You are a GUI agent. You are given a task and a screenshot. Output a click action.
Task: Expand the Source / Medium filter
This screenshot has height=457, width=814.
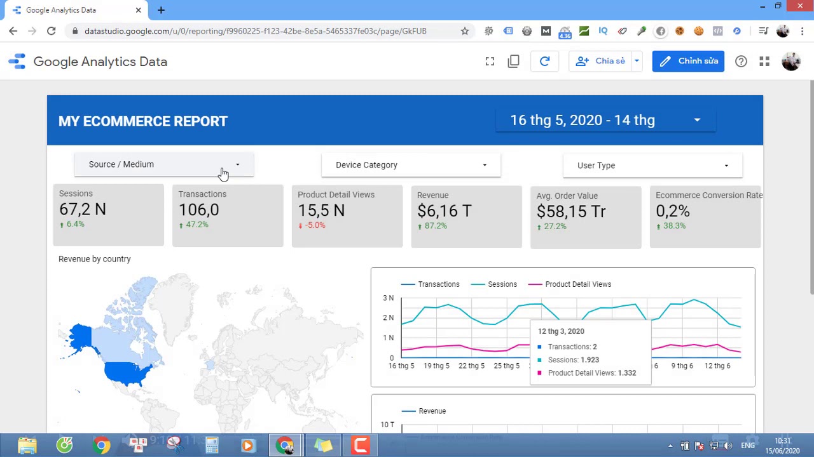click(x=164, y=164)
